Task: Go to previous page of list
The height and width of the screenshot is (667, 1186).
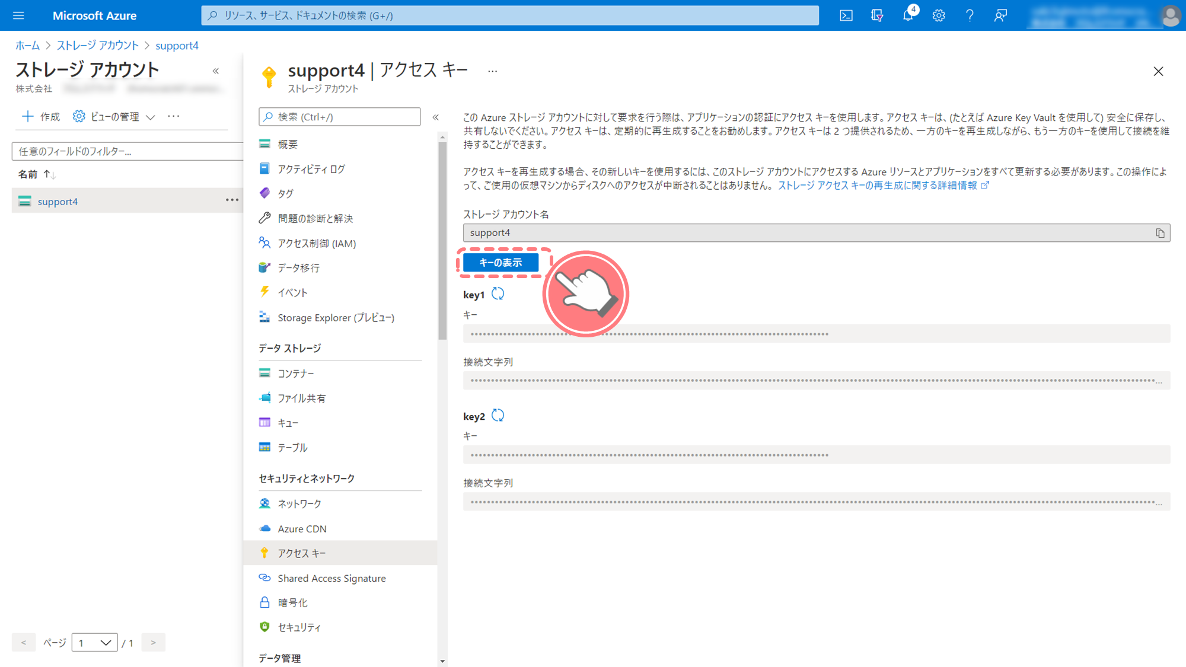Action: [24, 642]
